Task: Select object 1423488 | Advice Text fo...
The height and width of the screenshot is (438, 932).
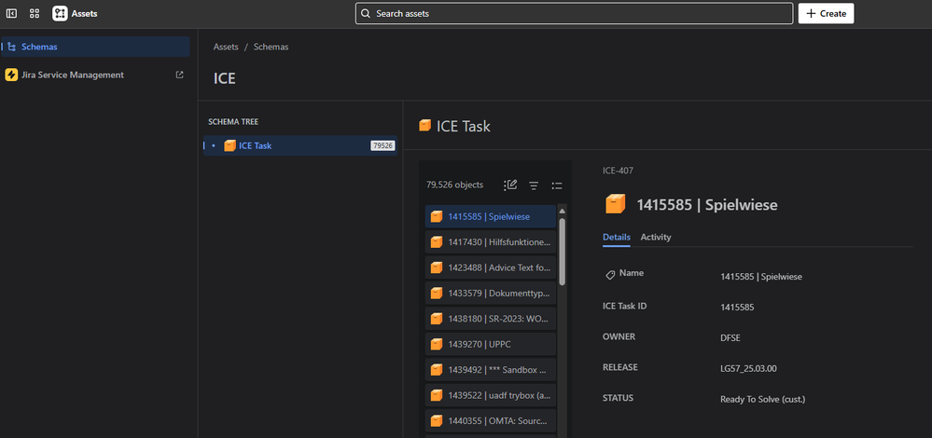Action: [491, 267]
